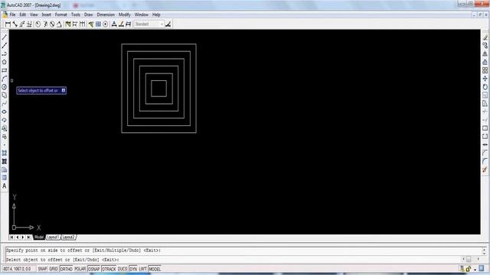This screenshot has height=275, width=490.
Task: Select the Multiline Text tool
Action: [x=5, y=186]
